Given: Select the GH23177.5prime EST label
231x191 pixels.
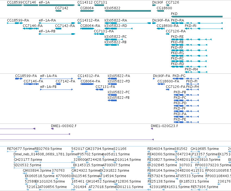Looking at the screenshot, I should 28,160.
